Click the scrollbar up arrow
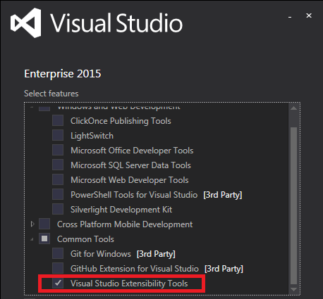Image resolution: width=323 pixels, height=299 pixels. 293,108
